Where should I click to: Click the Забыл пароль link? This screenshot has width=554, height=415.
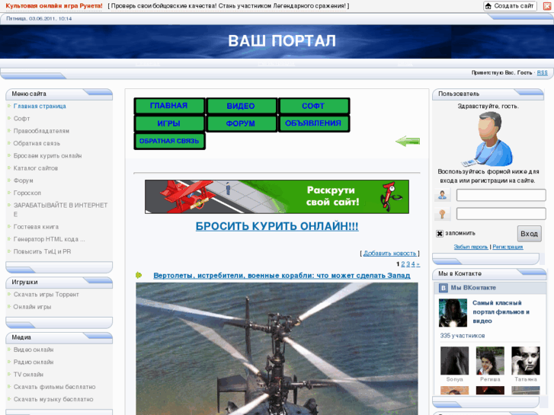[471, 247]
